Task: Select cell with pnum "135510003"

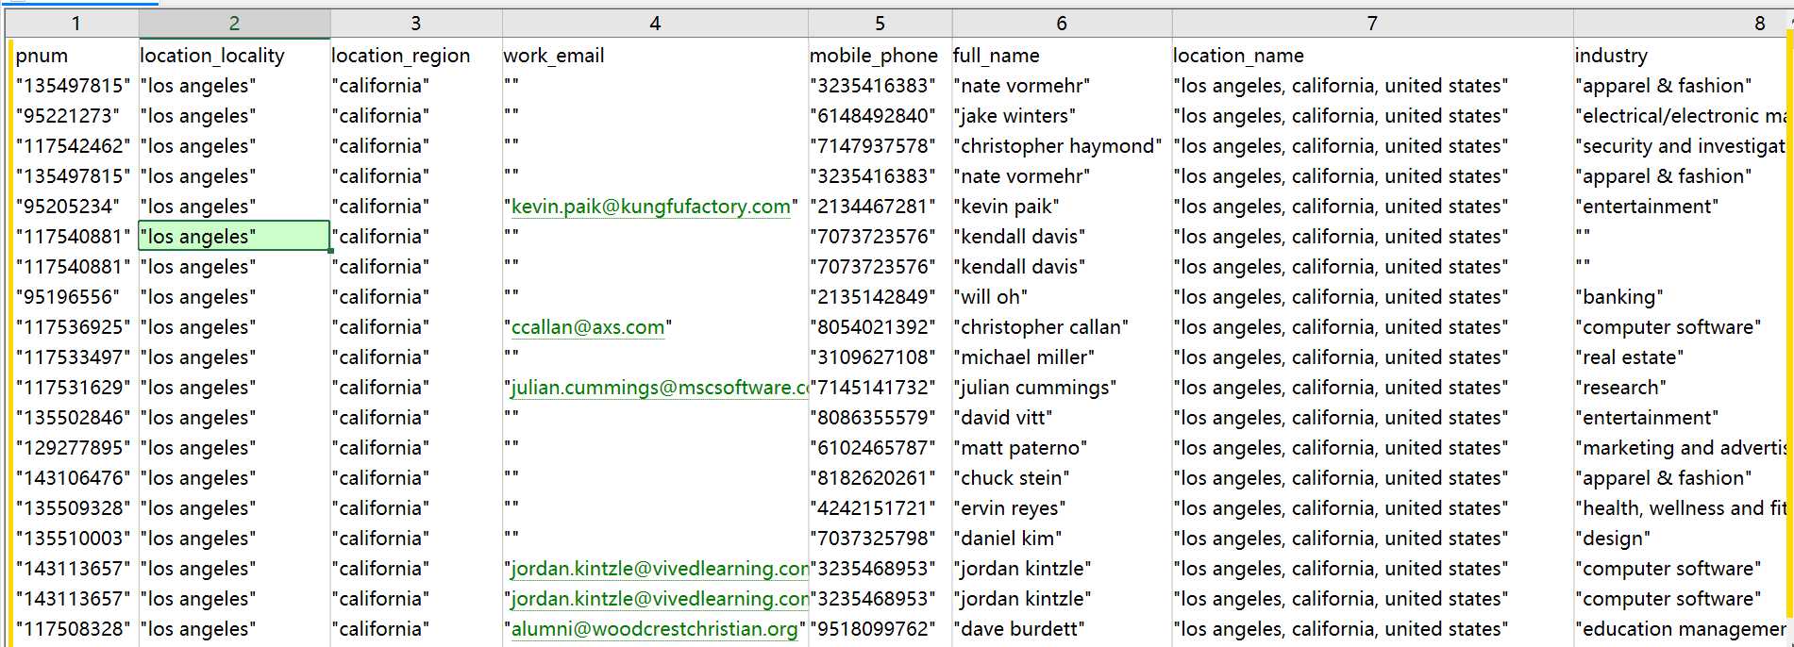Action: click(x=75, y=539)
